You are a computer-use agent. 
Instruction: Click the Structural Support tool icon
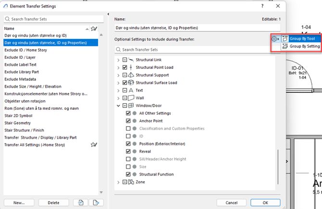coord(131,75)
